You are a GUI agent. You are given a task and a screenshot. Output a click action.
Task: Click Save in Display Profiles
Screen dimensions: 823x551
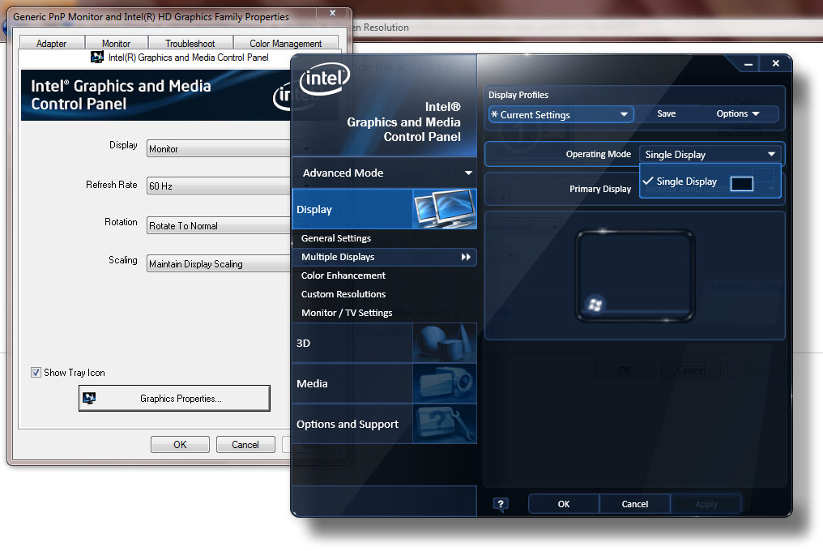point(666,114)
